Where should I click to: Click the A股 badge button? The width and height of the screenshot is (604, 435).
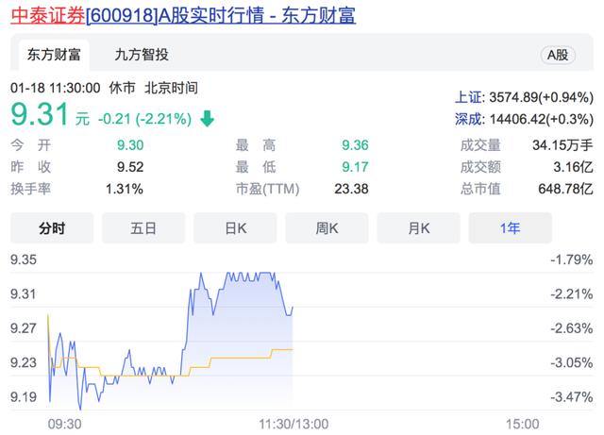tap(558, 55)
